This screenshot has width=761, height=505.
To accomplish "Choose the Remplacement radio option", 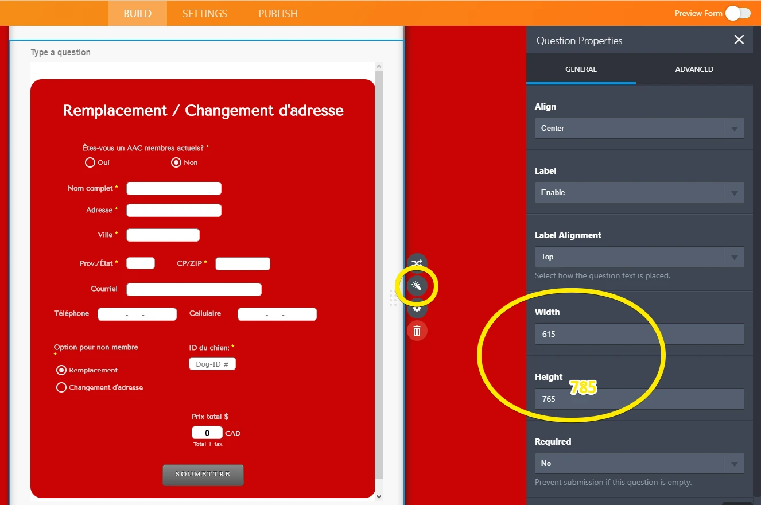I will click(61, 370).
